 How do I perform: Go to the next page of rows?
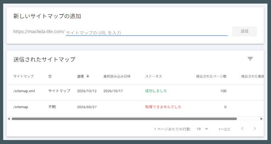(255, 128)
